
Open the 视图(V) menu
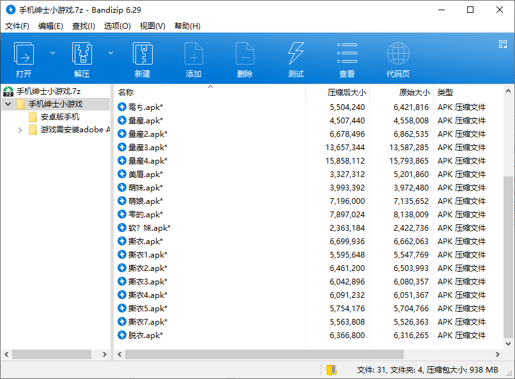(x=153, y=26)
